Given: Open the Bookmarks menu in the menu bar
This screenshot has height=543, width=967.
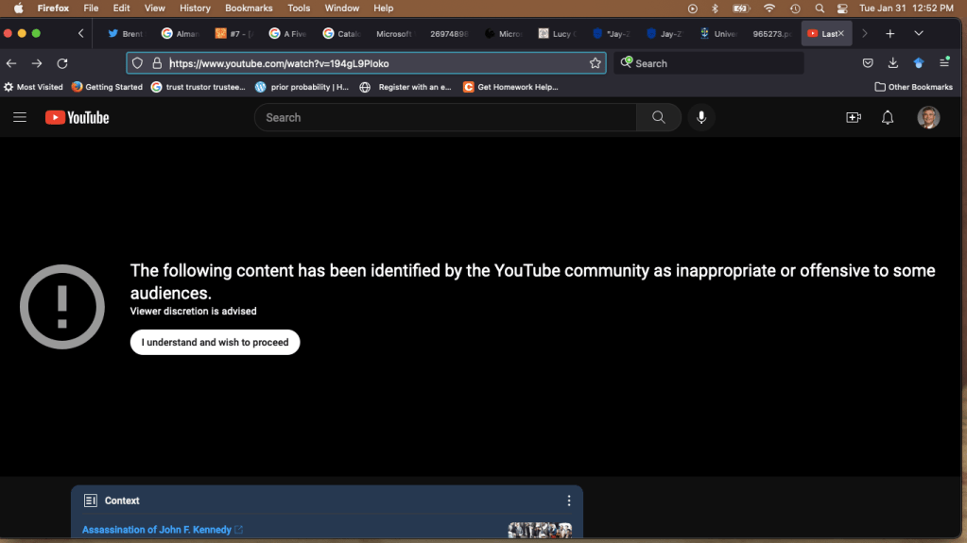Looking at the screenshot, I should click(x=249, y=8).
